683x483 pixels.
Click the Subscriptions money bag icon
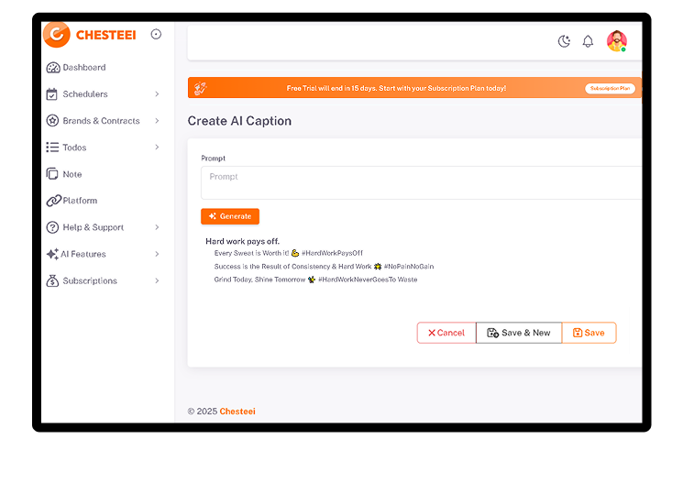click(x=52, y=281)
